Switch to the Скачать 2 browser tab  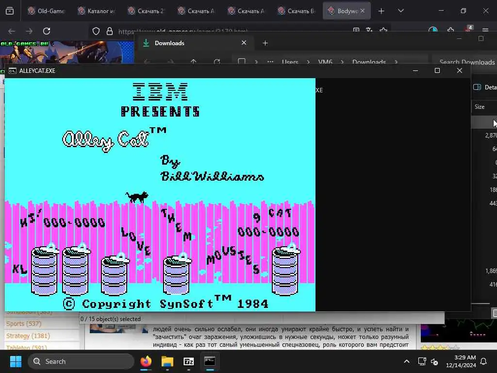point(147,11)
